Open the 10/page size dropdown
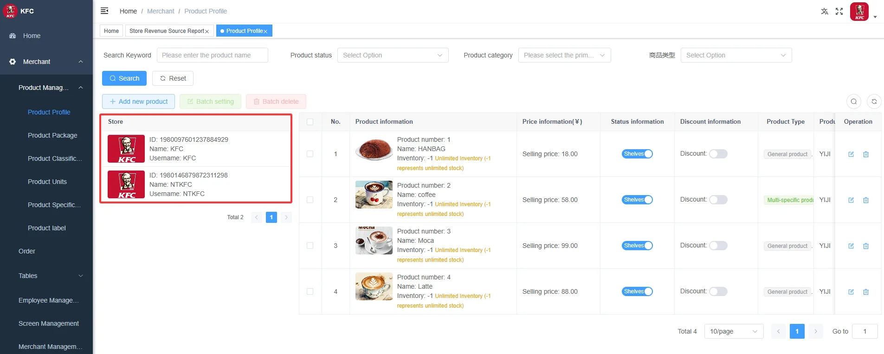This screenshot has height=354, width=884. coord(734,331)
